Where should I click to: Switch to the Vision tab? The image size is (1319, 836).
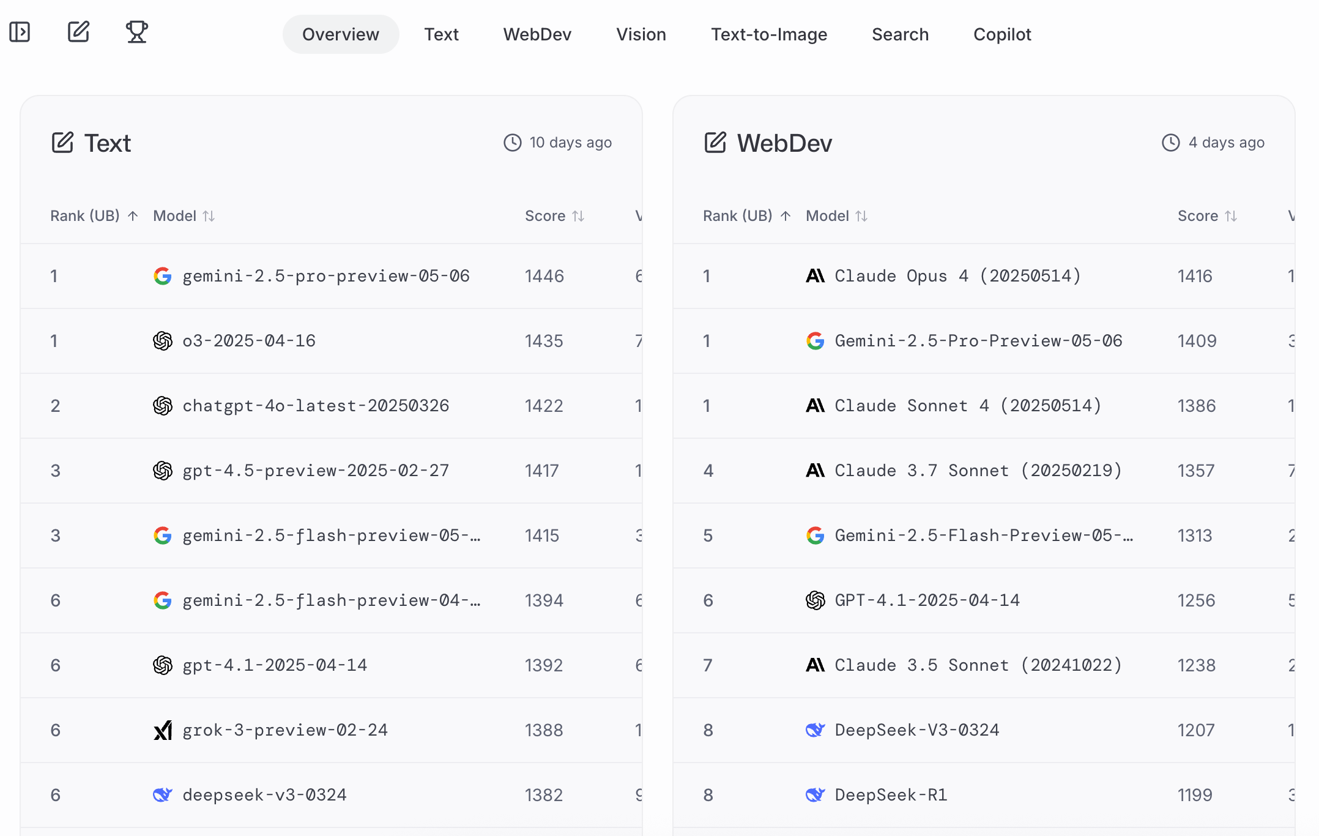pyautogui.click(x=641, y=34)
